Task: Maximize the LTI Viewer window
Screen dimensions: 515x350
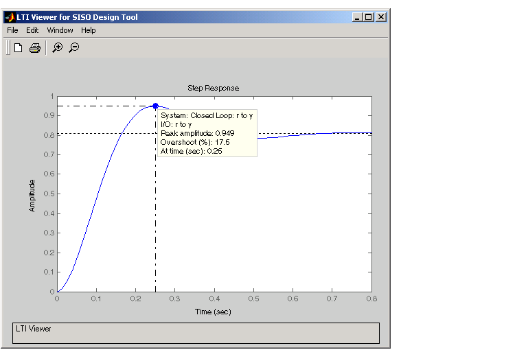Action: coord(369,17)
